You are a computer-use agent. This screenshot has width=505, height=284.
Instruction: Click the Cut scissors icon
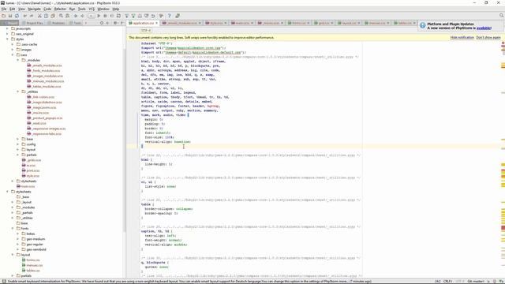(39, 16)
